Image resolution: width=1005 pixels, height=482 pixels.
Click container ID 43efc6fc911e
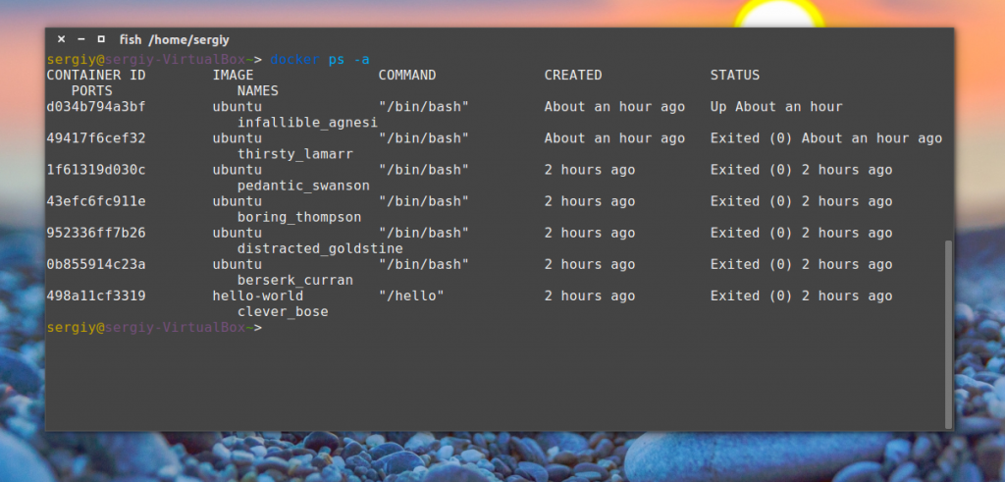tap(96, 201)
